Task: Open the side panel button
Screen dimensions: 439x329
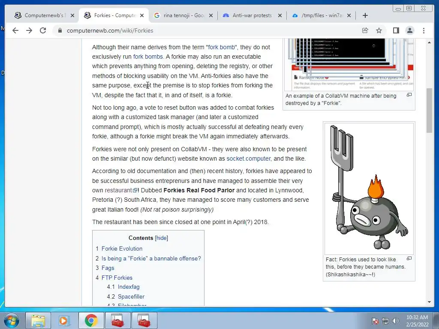Action: [x=396, y=30]
